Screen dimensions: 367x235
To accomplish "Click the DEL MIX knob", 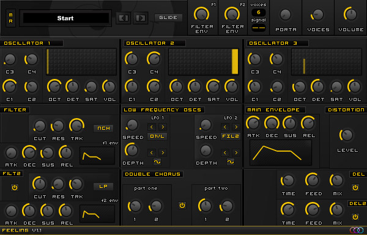I will point(337,181).
